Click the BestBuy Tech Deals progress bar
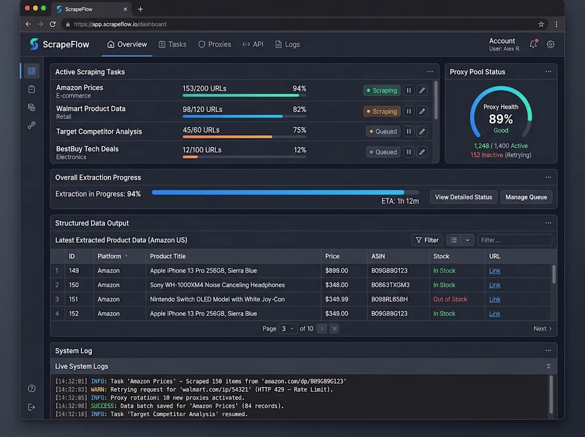 (x=245, y=157)
